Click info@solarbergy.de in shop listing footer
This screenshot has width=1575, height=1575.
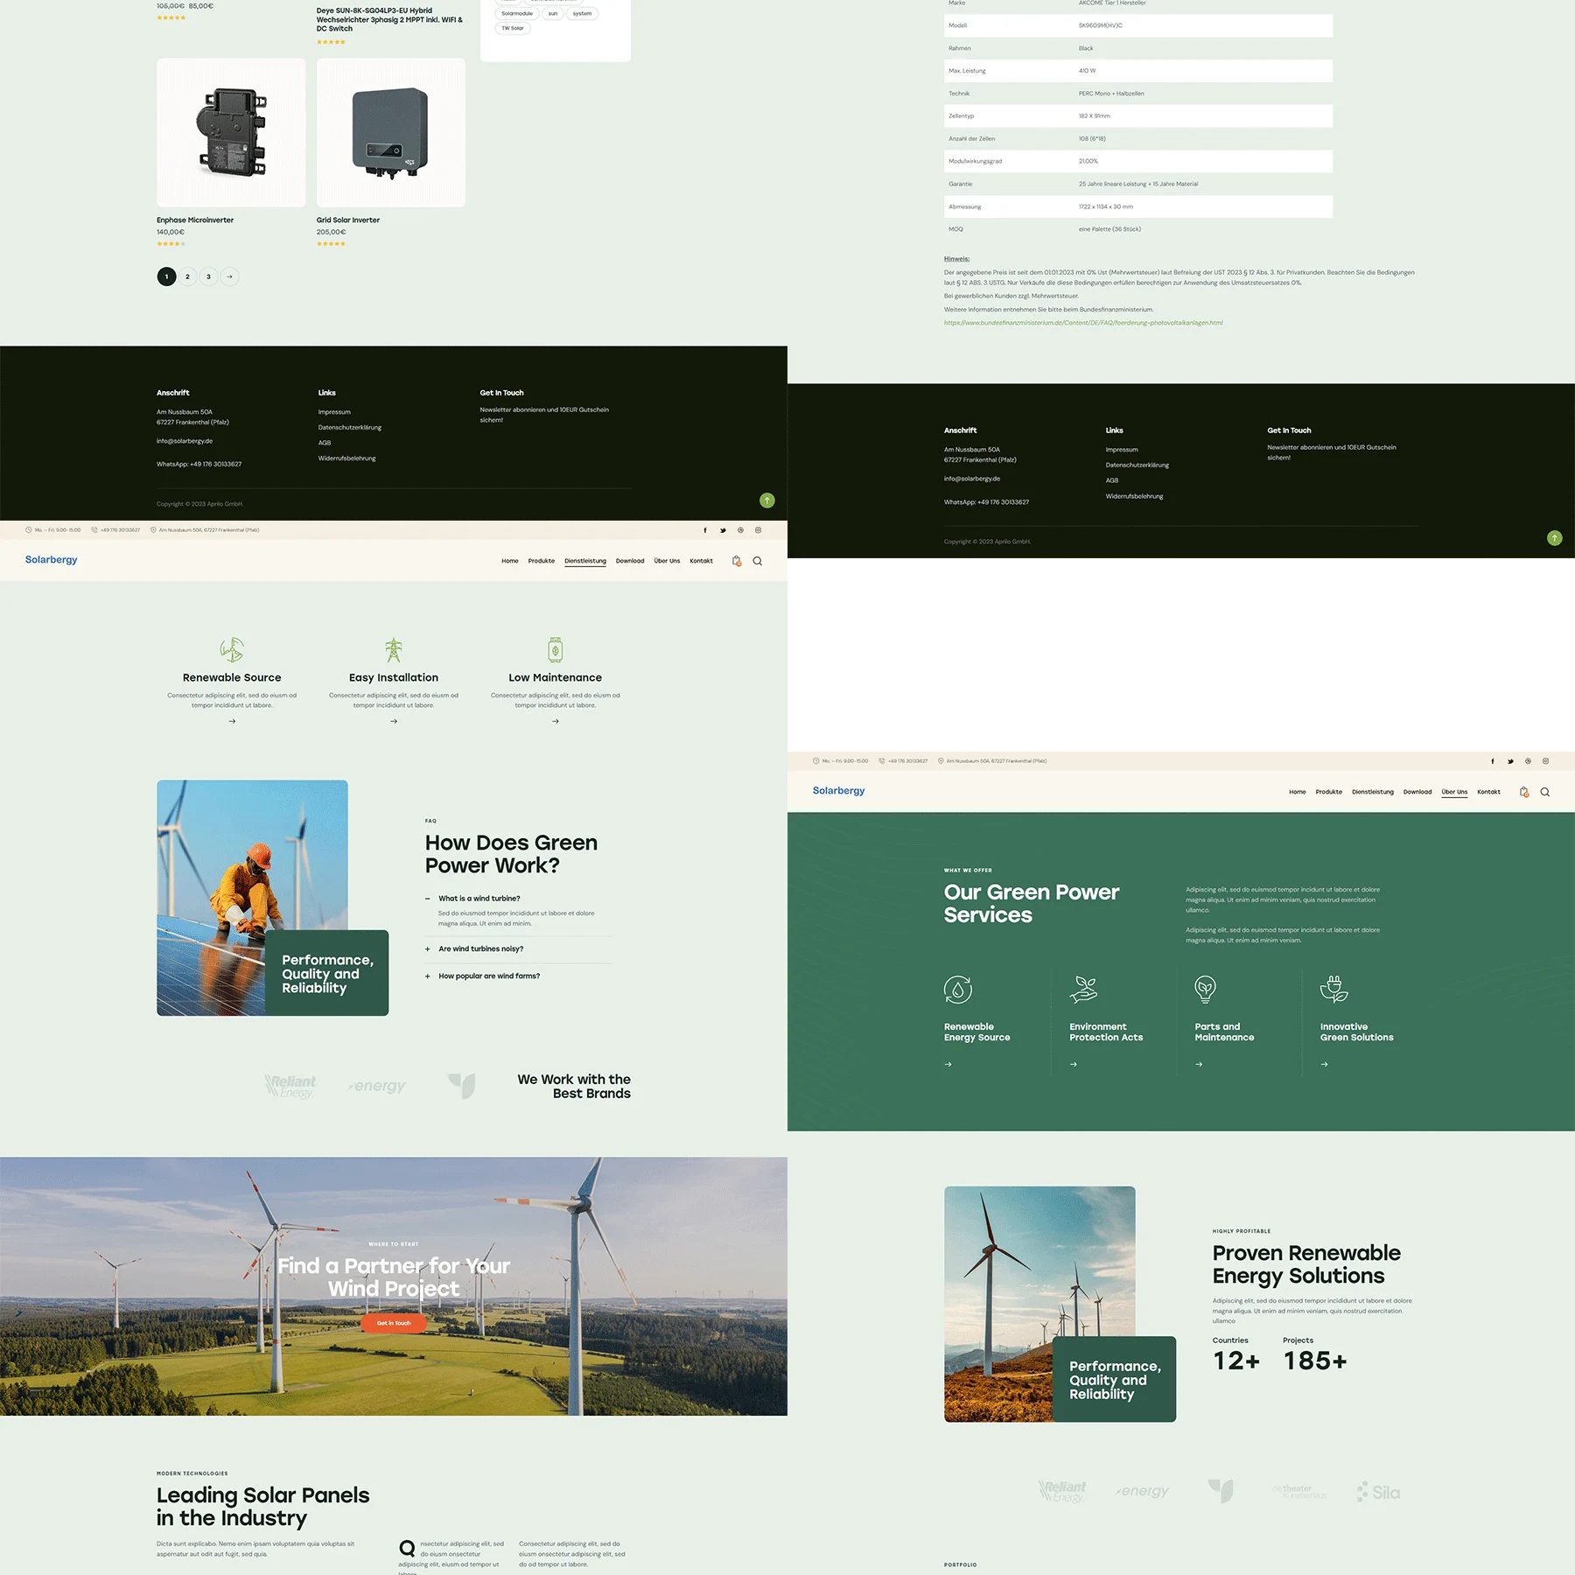coord(185,441)
